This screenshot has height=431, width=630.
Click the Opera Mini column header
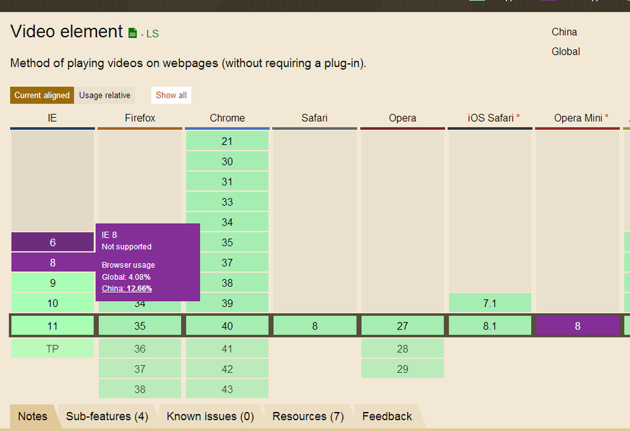pyautogui.click(x=577, y=118)
